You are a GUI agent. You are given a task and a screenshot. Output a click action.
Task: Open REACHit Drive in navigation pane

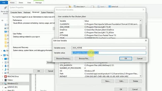[13, 76]
